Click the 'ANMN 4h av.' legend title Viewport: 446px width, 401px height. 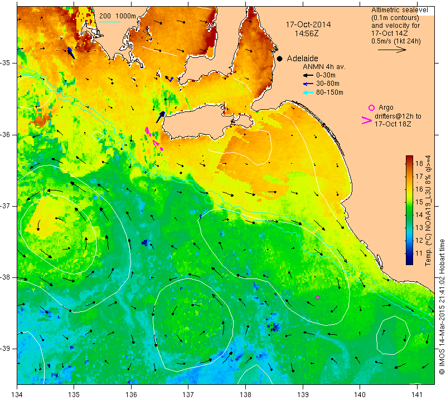tap(324, 67)
